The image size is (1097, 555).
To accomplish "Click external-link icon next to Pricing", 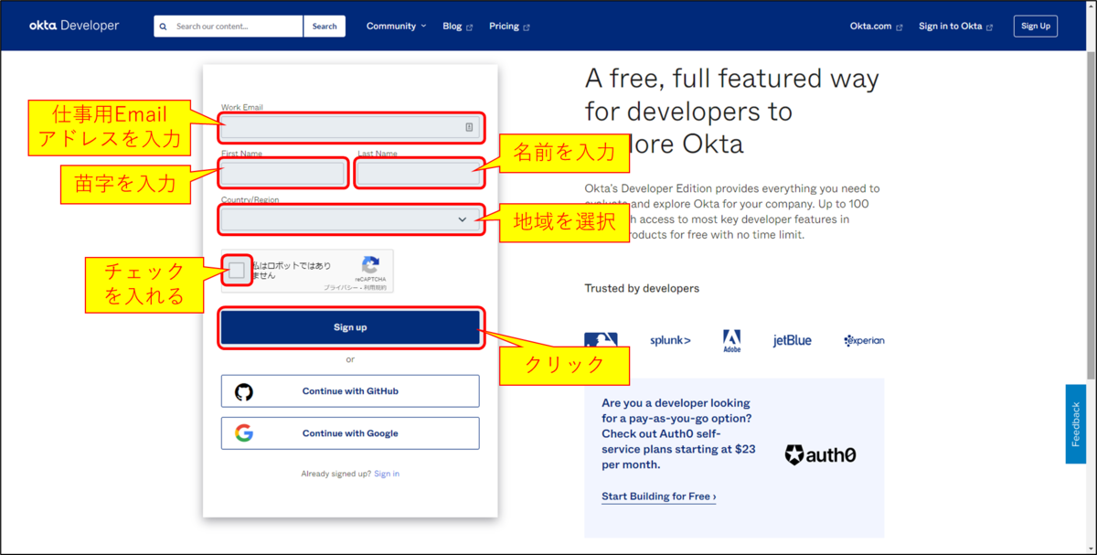I will (527, 27).
